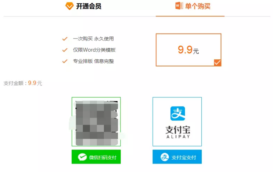Click the blurred WeChat QR code image
Screen dimensions: 273x172
click(96, 122)
